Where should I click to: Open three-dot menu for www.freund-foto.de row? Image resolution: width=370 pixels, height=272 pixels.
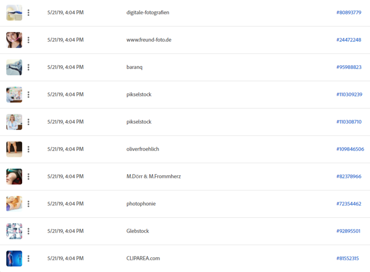(x=28, y=40)
